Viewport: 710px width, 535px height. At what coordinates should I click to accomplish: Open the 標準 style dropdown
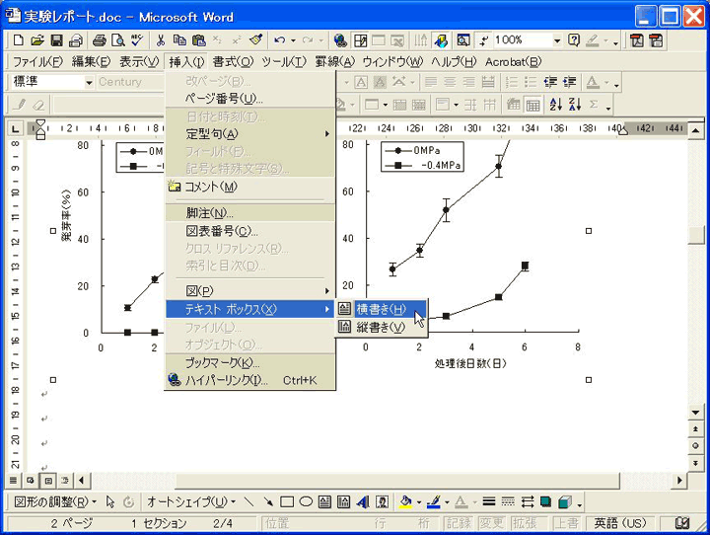[88, 83]
